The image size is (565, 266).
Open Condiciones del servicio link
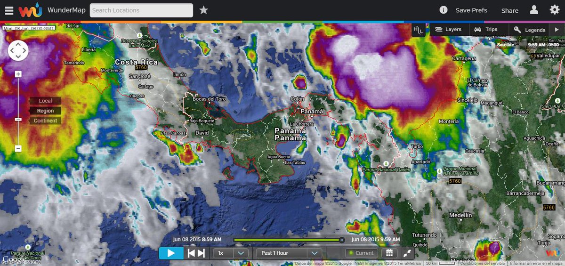483,263
